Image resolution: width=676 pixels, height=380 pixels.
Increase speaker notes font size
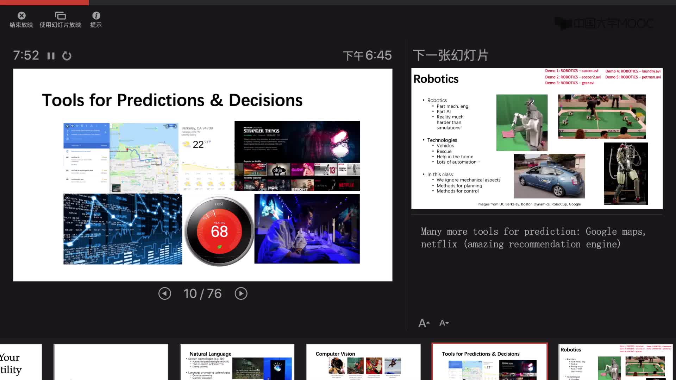(424, 323)
